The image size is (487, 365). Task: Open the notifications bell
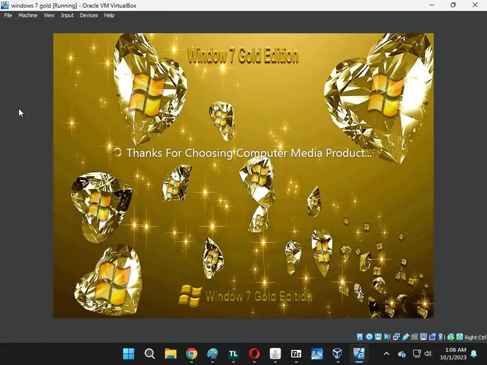click(474, 354)
